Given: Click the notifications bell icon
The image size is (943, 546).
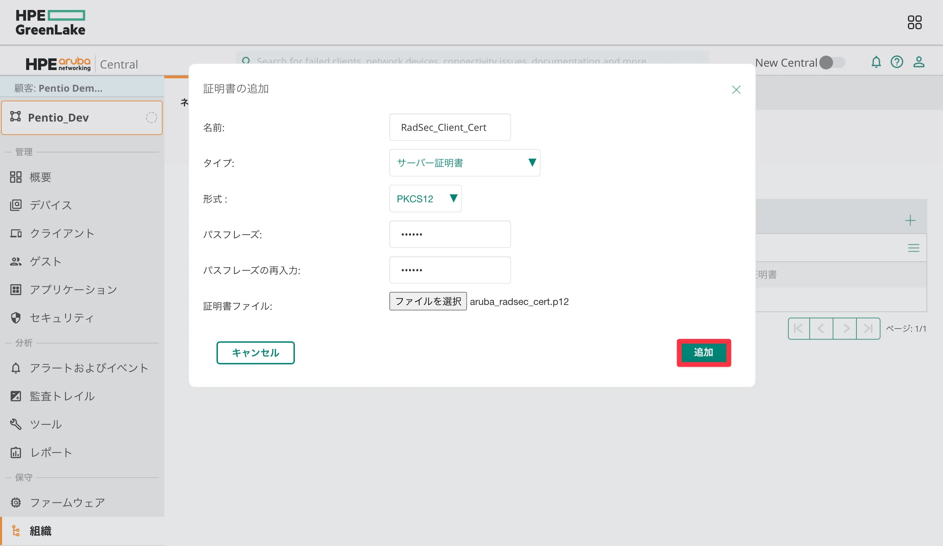Looking at the screenshot, I should pyautogui.click(x=876, y=62).
